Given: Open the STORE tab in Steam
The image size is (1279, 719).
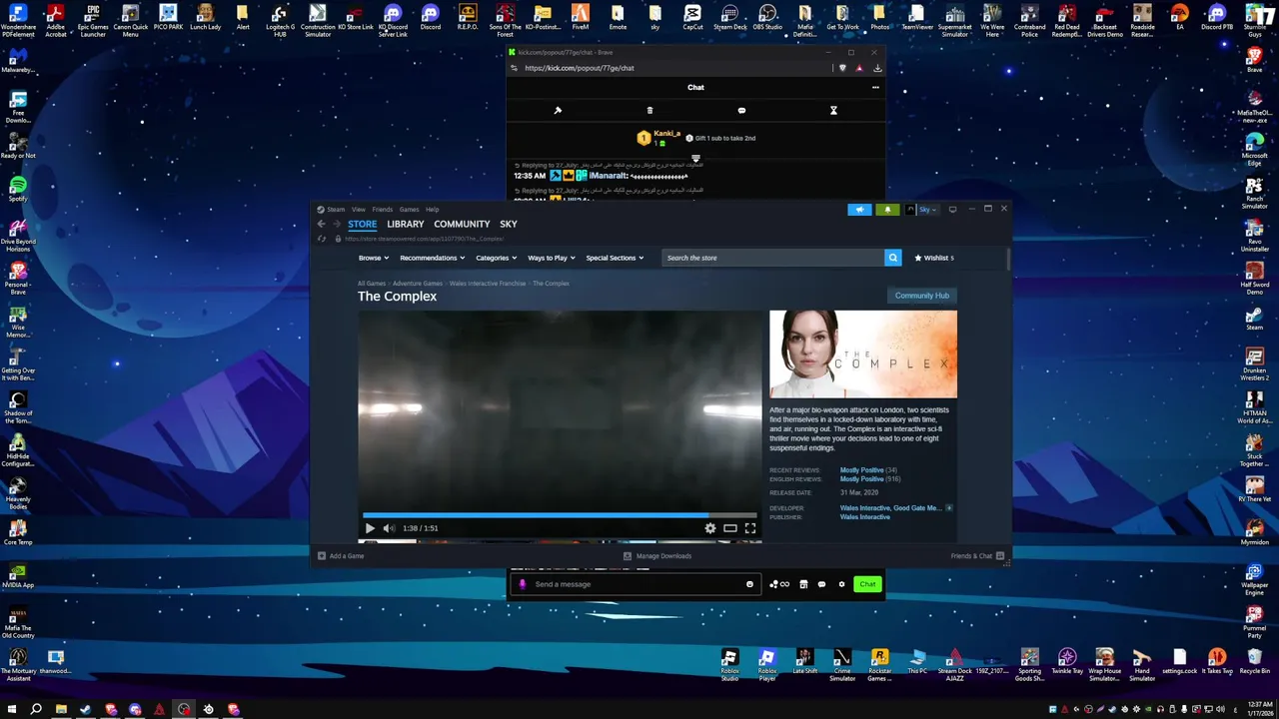Looking at the screenshot, I should (x=362, y=225).
